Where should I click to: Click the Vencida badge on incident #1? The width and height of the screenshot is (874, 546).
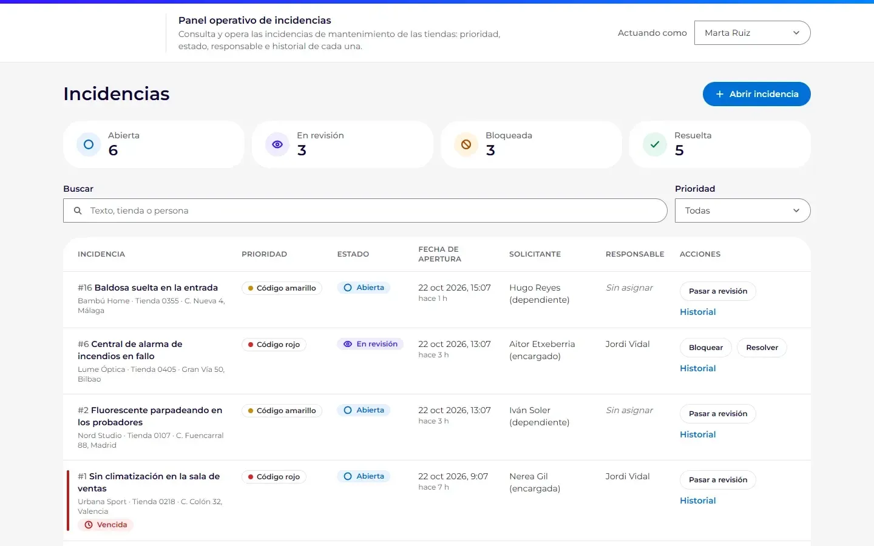[106, 525]
